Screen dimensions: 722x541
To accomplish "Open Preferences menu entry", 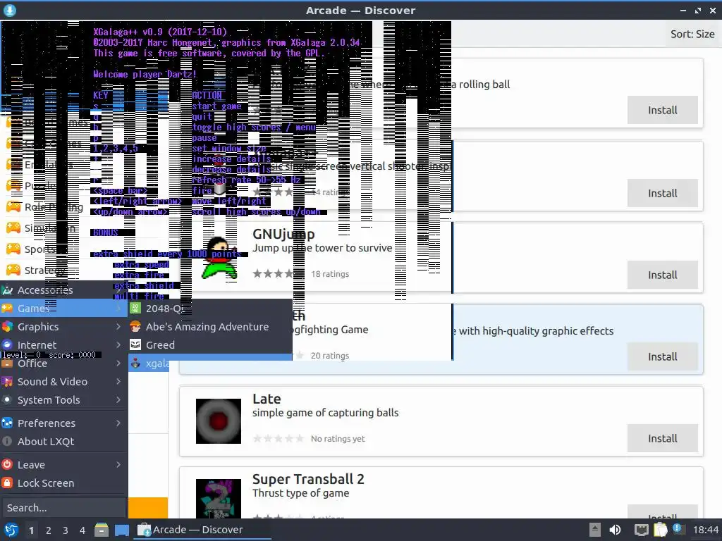I will click(64, 423).
